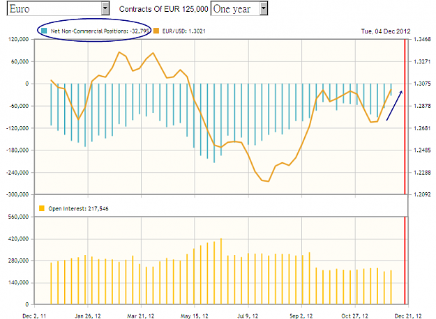Click the -120,000 left axis value

click(x=17, y=128)
